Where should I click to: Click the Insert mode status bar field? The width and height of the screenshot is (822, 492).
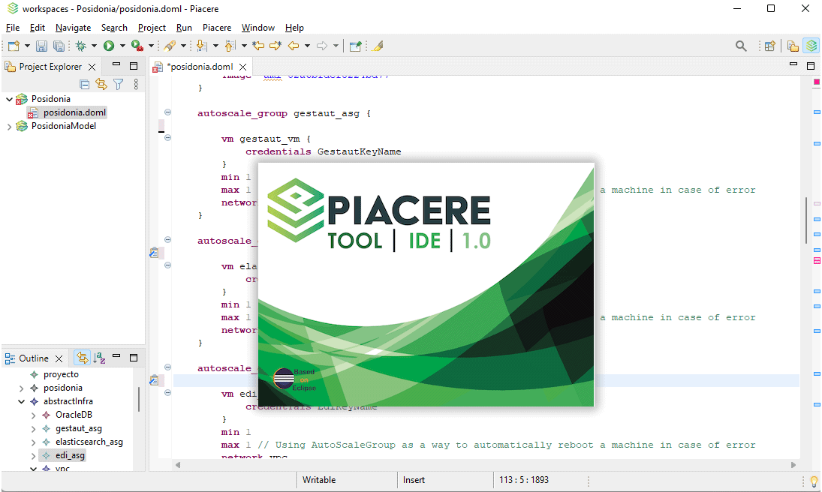(414, 480)
